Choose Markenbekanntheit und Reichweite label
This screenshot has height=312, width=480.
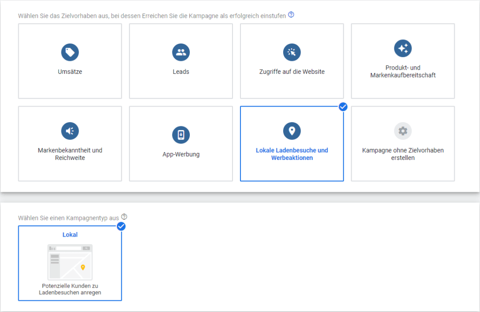[70, 154]
